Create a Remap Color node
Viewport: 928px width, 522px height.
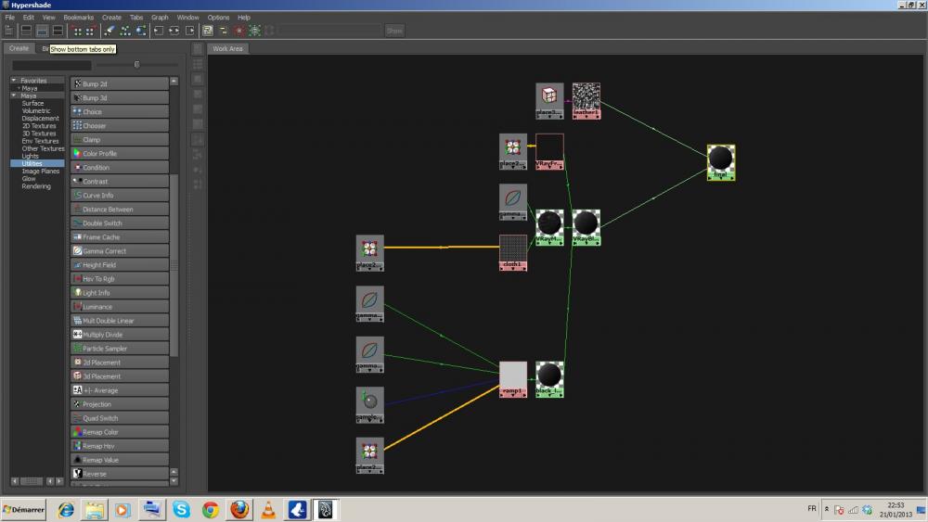(x=120, y=432)
